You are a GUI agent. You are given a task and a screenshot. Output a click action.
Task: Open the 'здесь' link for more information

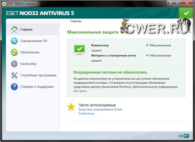(x=83, y=91)
